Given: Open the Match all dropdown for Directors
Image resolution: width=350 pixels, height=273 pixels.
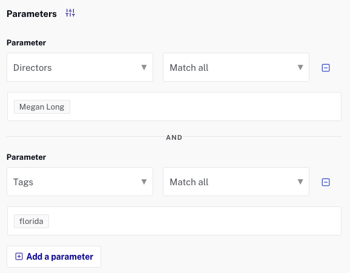Looking at the screenshot, I should [x=236, y=67].
